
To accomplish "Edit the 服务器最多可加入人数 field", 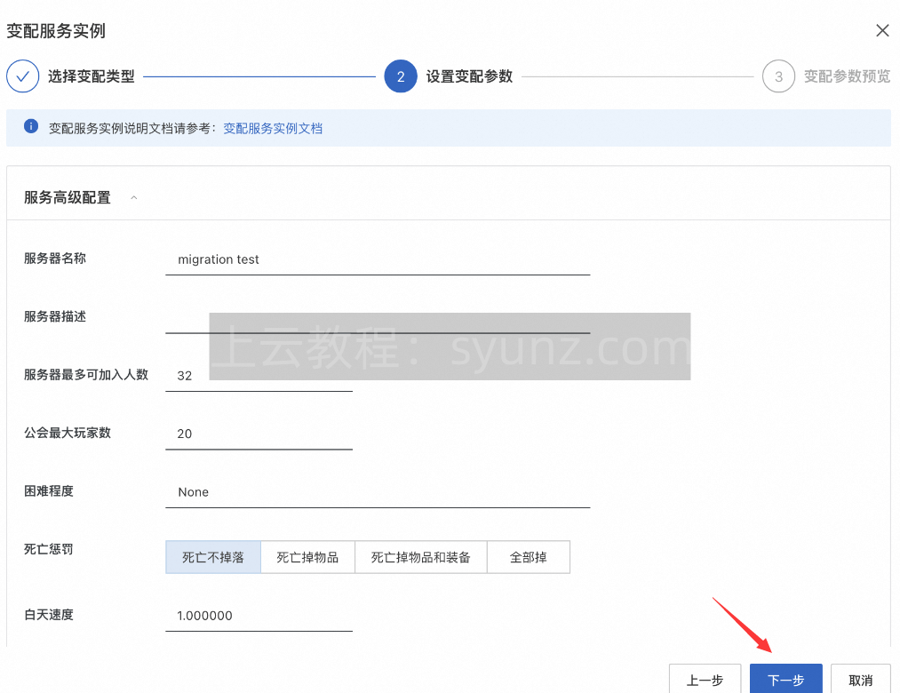I will pos(259,376).
